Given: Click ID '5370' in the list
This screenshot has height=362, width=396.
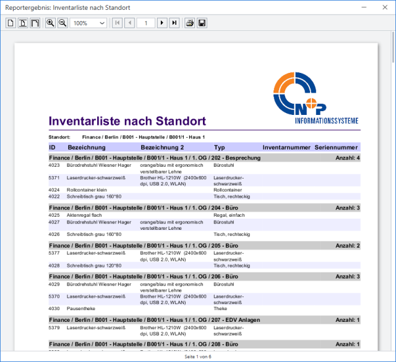Looking at the screenshot, I should 54,297.
